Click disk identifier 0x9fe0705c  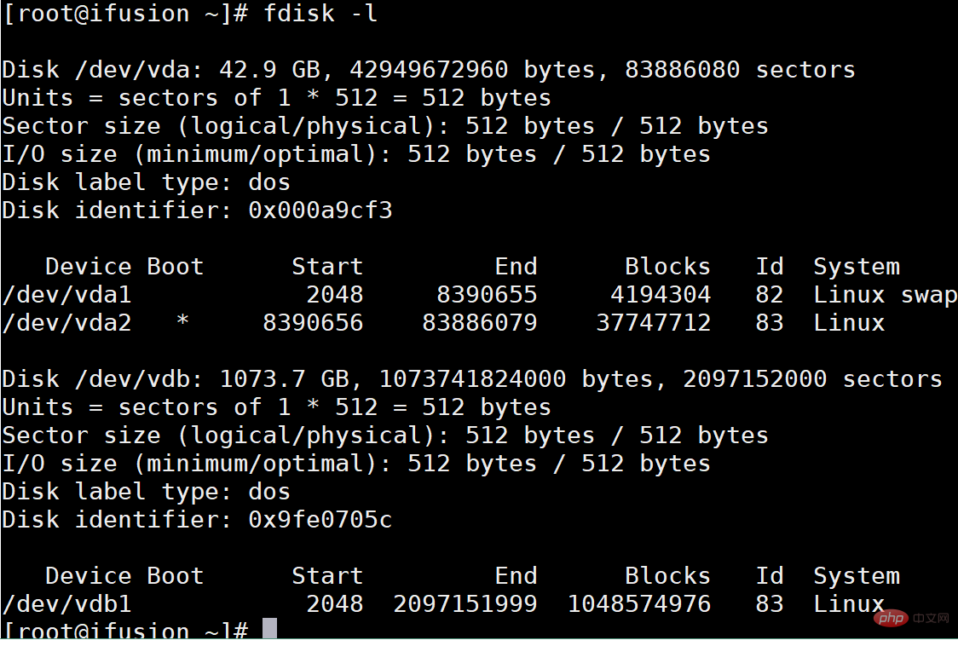tap(320, 520)
